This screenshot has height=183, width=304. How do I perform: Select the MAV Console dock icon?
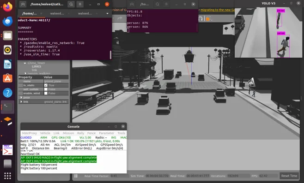(x=7, y=150)
